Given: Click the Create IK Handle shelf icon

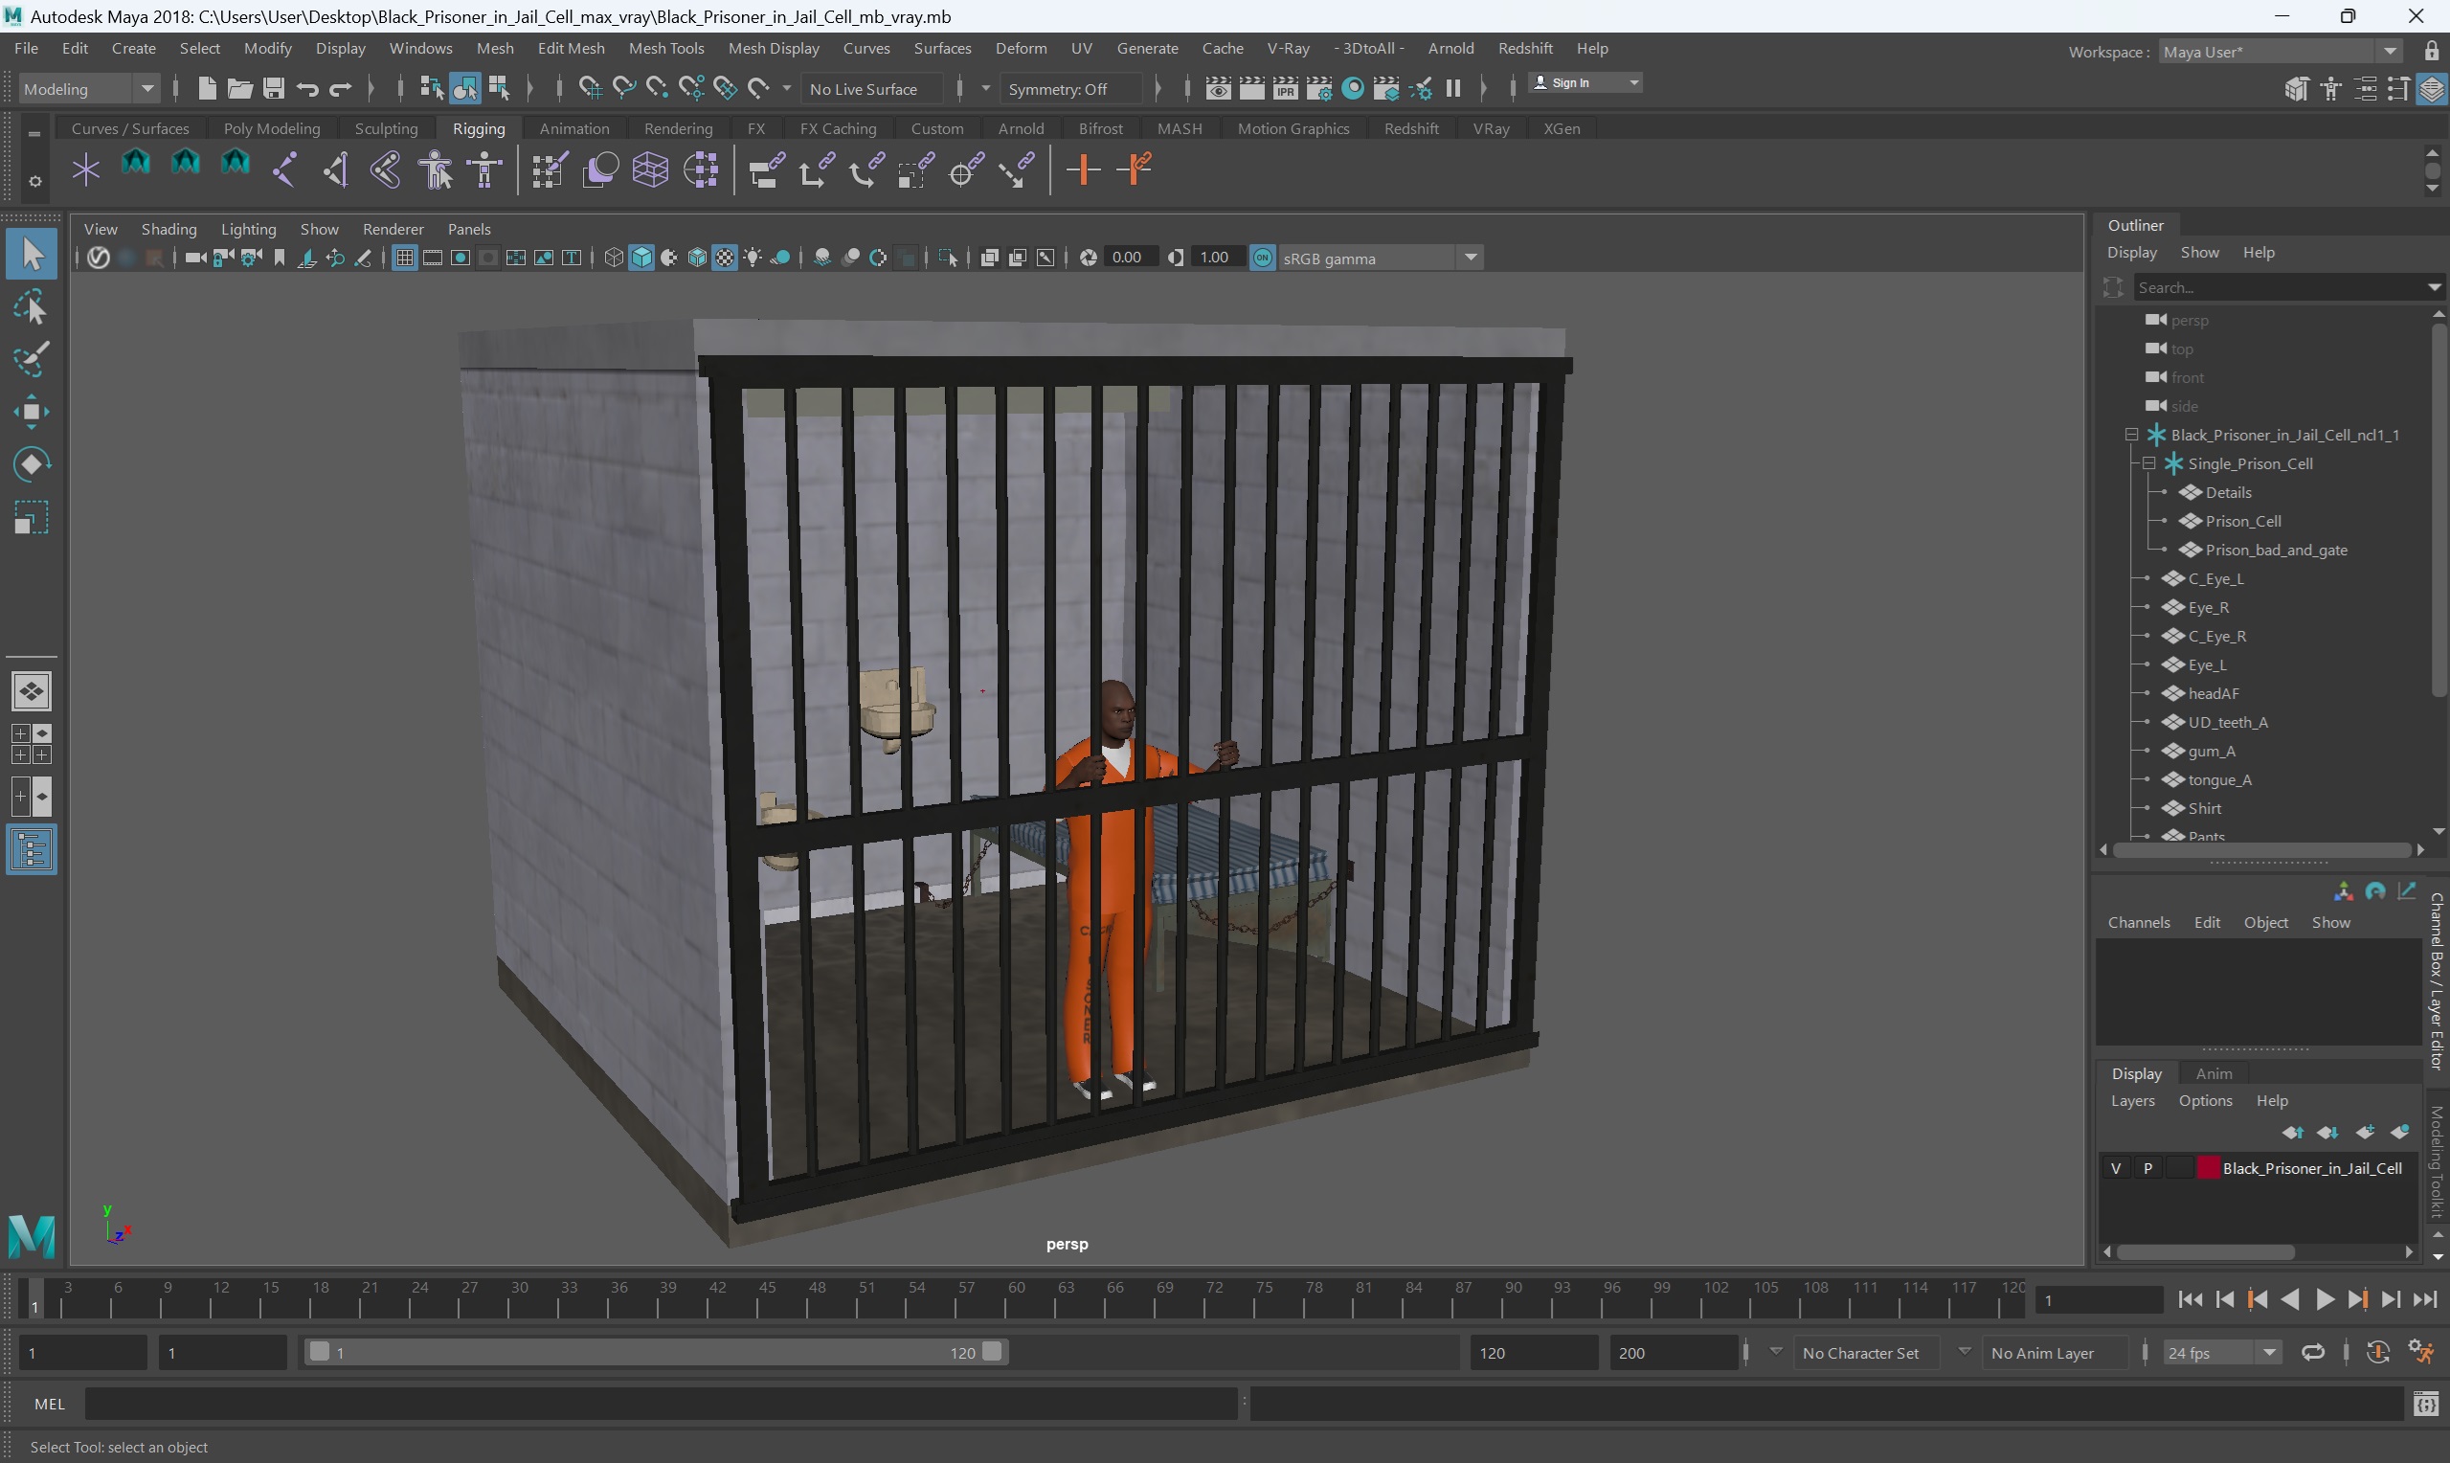Looking at the screenshot, I should pos(335,170).
